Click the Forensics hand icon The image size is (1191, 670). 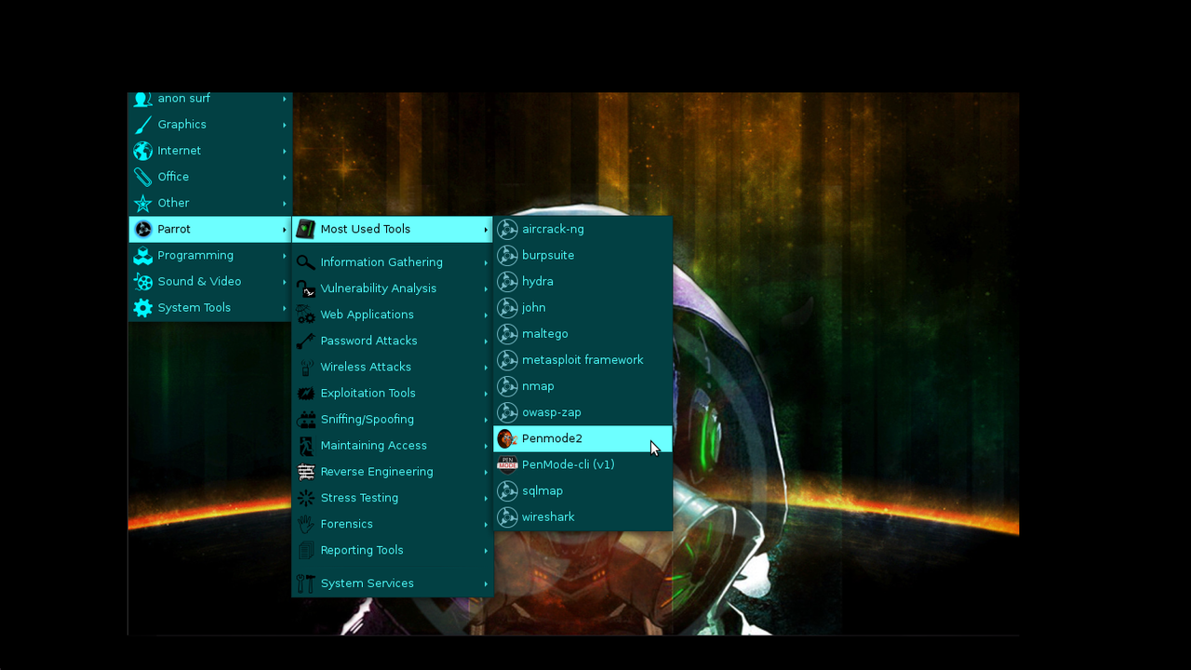305,524
